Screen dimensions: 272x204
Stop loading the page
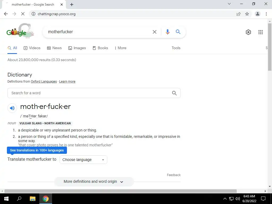(x=23, y=14)
